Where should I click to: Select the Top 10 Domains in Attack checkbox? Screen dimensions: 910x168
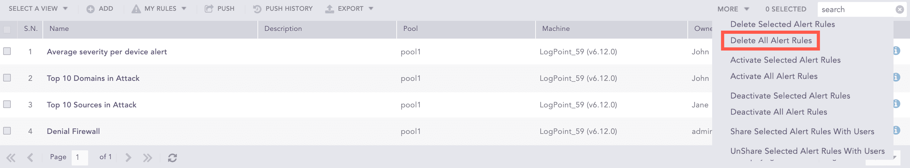click(7, 78)
